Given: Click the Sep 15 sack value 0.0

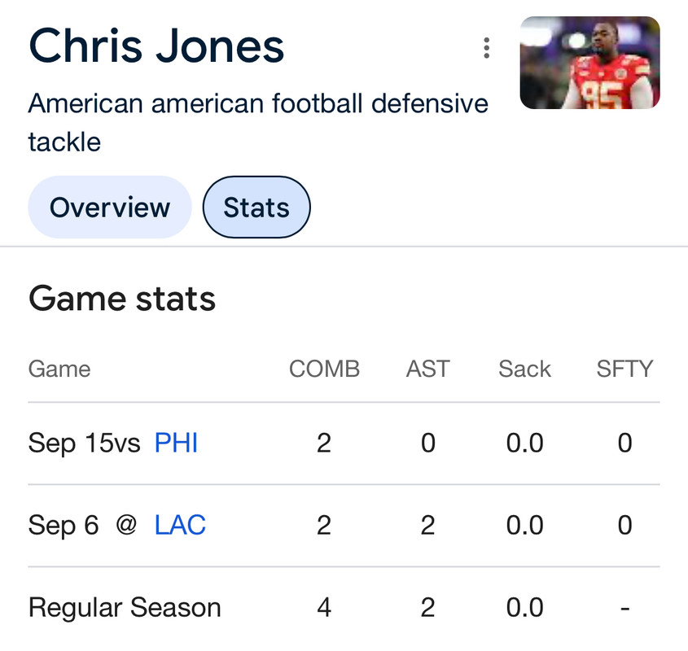Looking at the screenshot, I should [x=525, y=443].
